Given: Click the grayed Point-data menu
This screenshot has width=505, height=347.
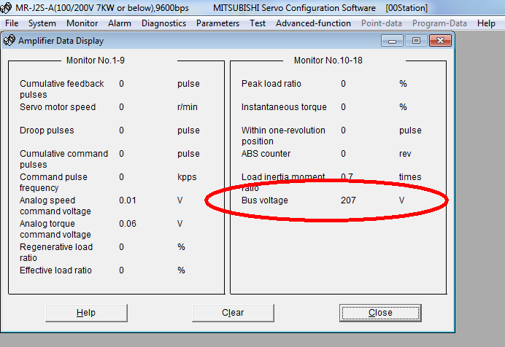Looking at the screenshot, I should (382, 23).
